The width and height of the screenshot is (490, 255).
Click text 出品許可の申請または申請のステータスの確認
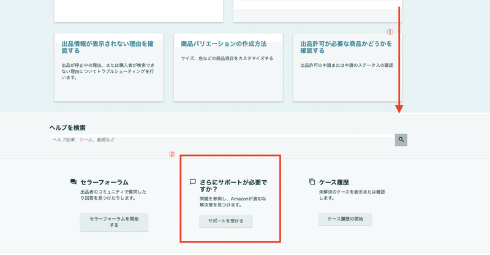(347, 66)
